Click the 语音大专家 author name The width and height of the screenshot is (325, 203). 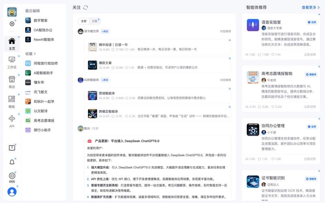point(275,28)
